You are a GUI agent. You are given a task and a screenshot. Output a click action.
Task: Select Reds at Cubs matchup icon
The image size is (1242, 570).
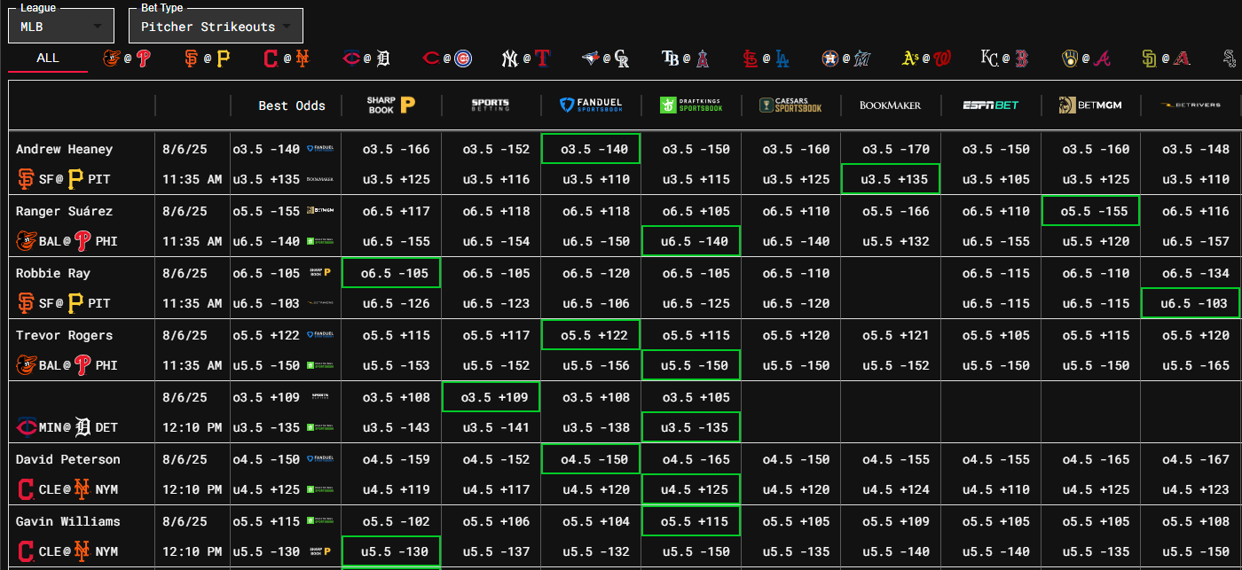tap(447, 59)
